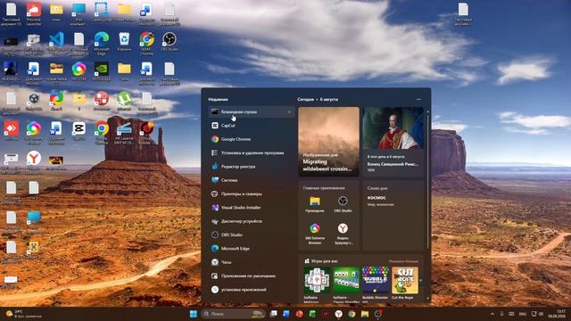This screenshot has height=321, width=571.
Task: Open Редактор реестра from recent list
Action: 252,167
